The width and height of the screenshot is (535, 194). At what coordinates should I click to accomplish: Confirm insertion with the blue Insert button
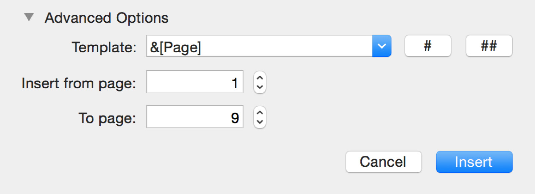coord(474,162)
